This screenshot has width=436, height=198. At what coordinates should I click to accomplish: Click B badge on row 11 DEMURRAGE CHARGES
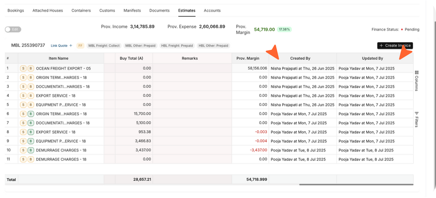31,159
